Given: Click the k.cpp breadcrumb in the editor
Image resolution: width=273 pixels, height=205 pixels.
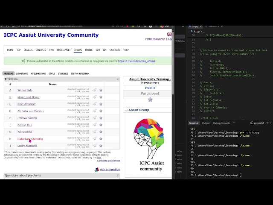Looking at the screenshot, I should (197, 31).
